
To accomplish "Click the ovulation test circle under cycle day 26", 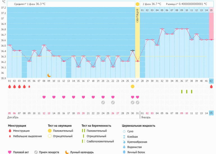I will click(x=132, y=87).
